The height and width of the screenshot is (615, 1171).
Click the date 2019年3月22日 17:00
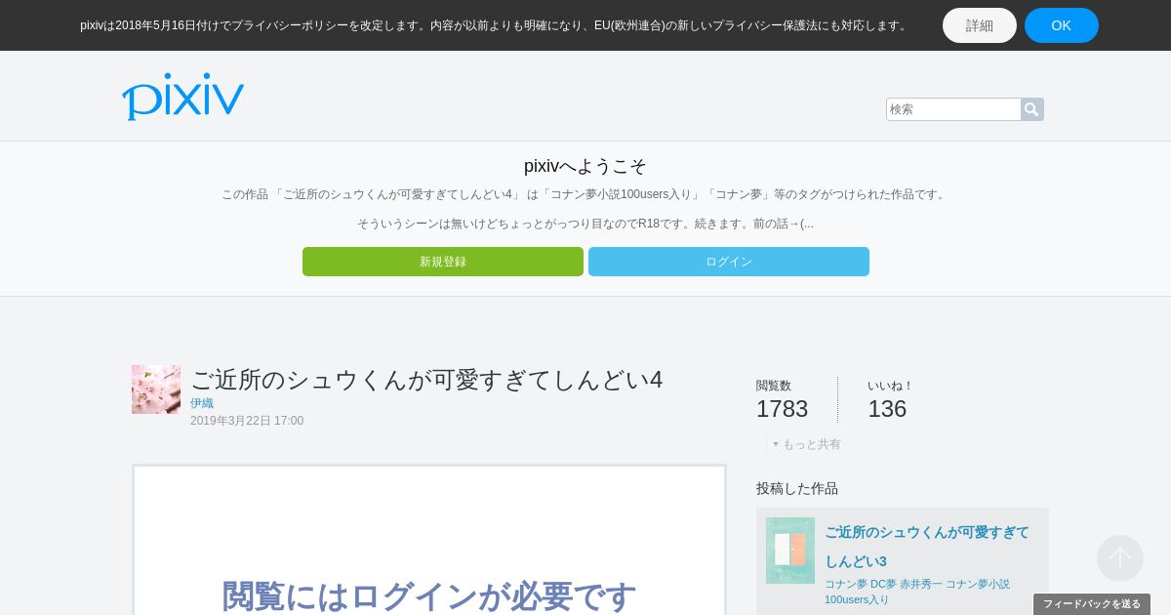coord(247,421)
